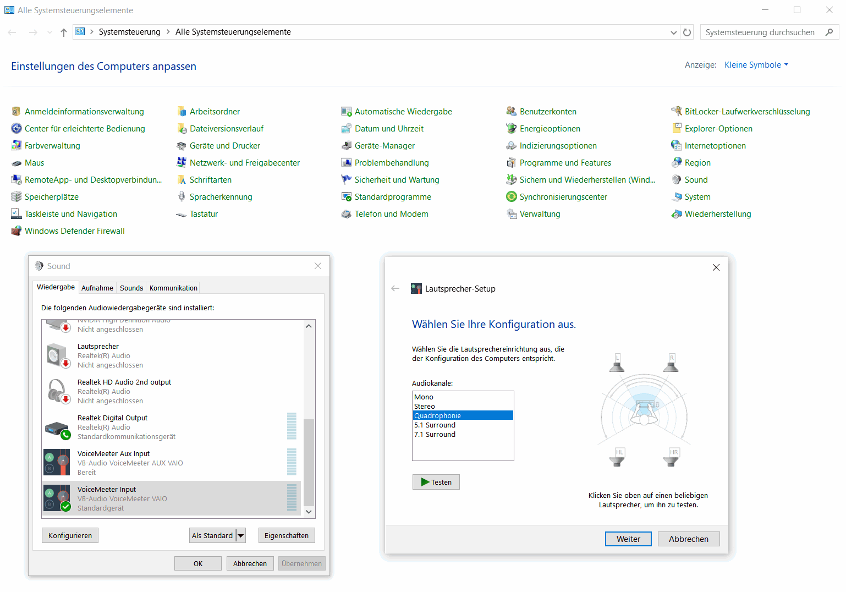Click the device list scroll-up arrow
Viewport: 846px width, 592px height.
click(309, 326)
